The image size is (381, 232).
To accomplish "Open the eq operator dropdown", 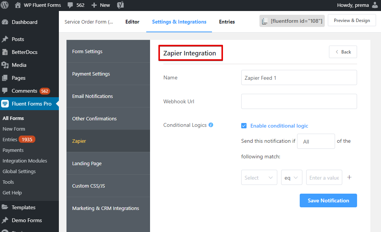I will point(292,177).
